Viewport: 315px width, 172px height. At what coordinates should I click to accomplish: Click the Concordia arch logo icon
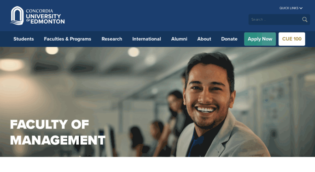[x=17, y=15]
